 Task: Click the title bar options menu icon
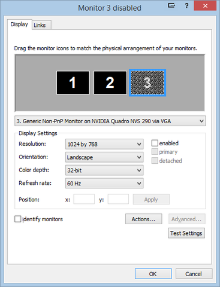(x=171, y=5)
